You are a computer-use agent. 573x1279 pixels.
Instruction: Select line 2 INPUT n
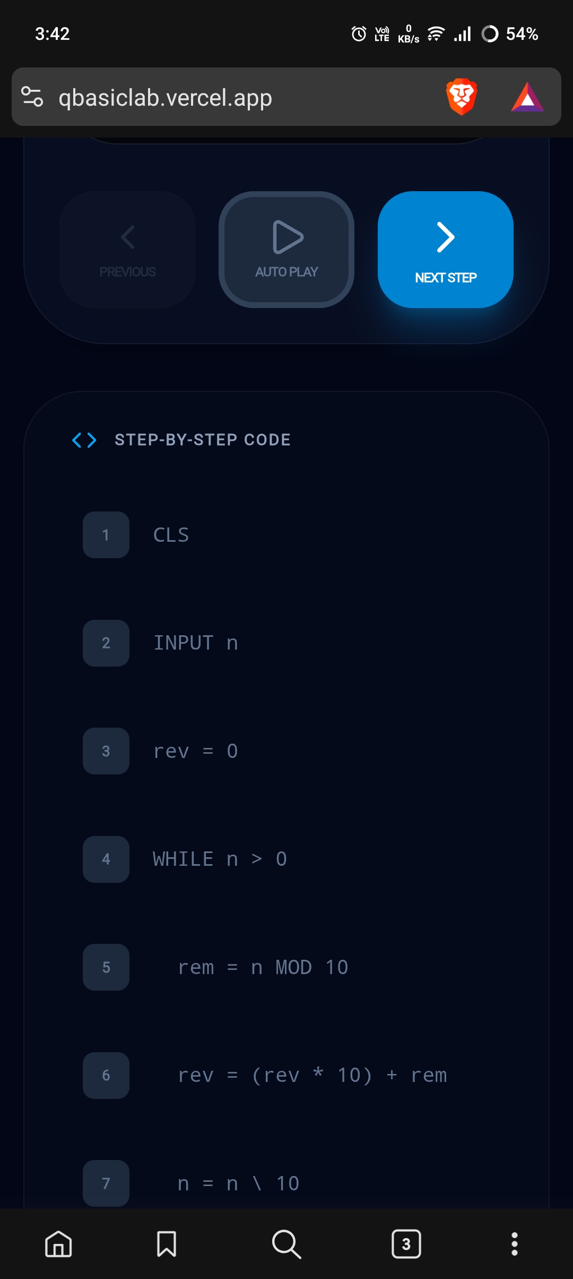tap(195, 643)
